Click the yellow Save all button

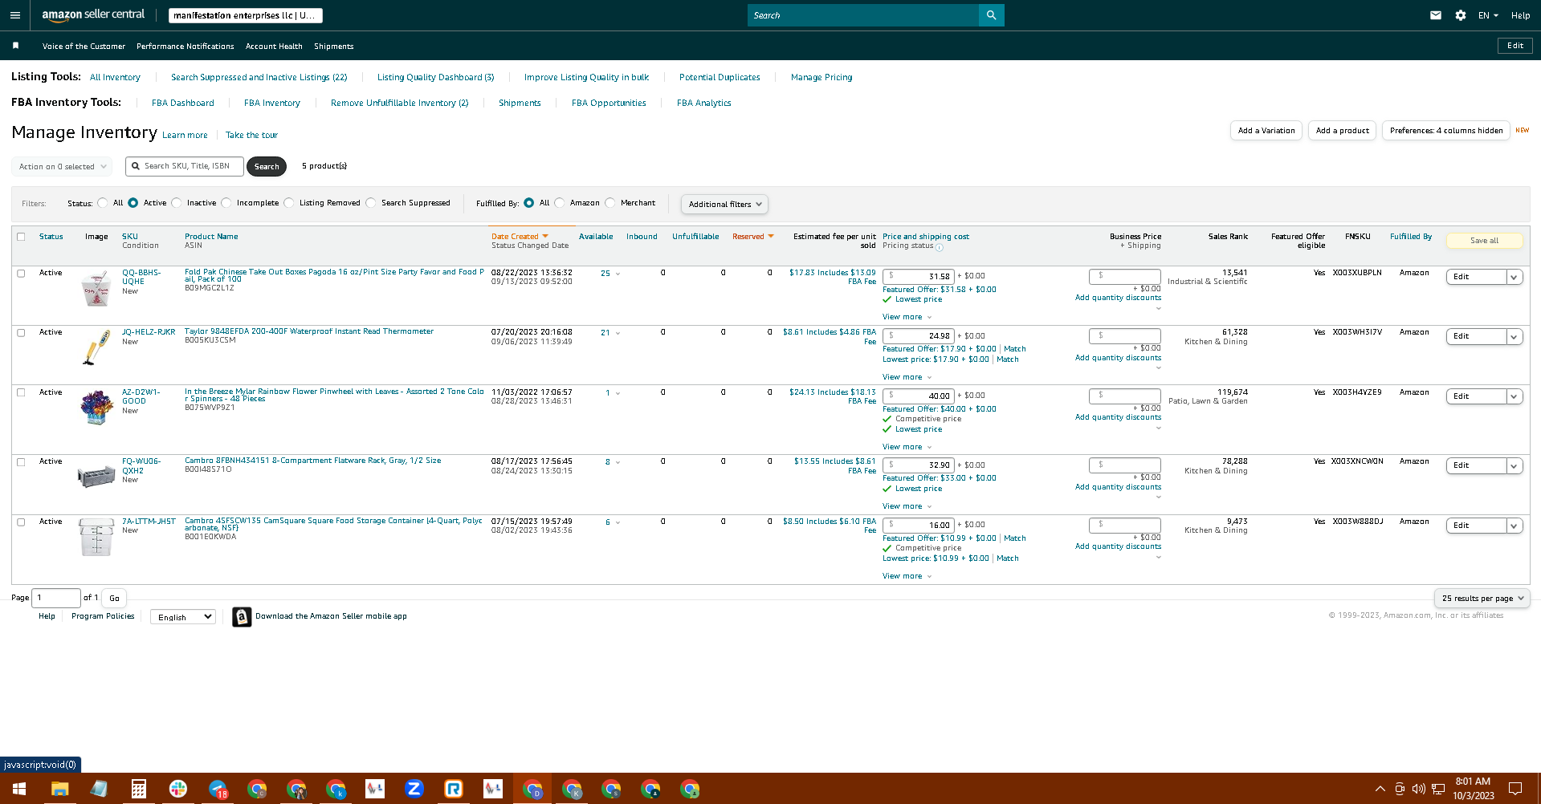(1484, 241)
